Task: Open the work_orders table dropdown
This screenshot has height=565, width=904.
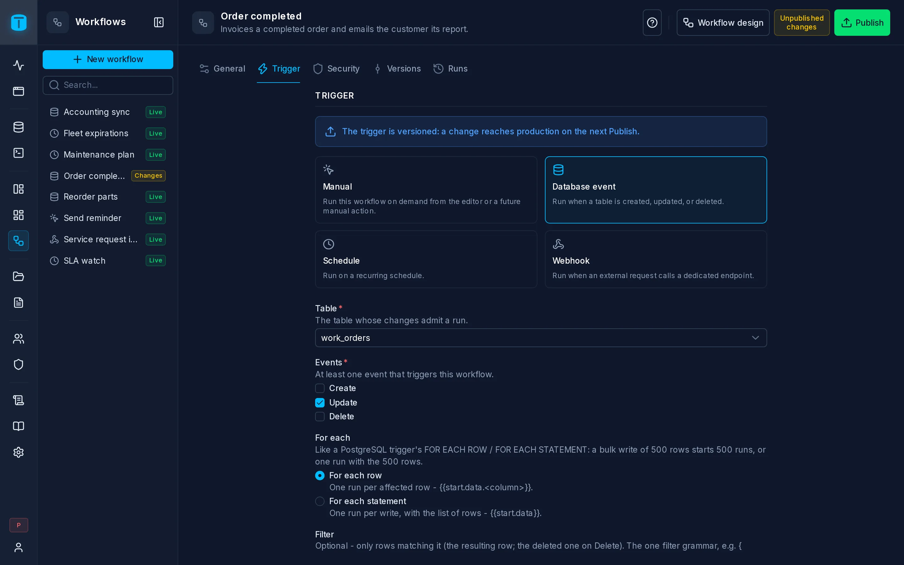Action: tap(541, 338)
